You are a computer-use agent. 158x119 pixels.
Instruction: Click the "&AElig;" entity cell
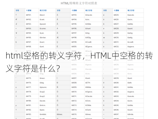click(x=93, y=38)
